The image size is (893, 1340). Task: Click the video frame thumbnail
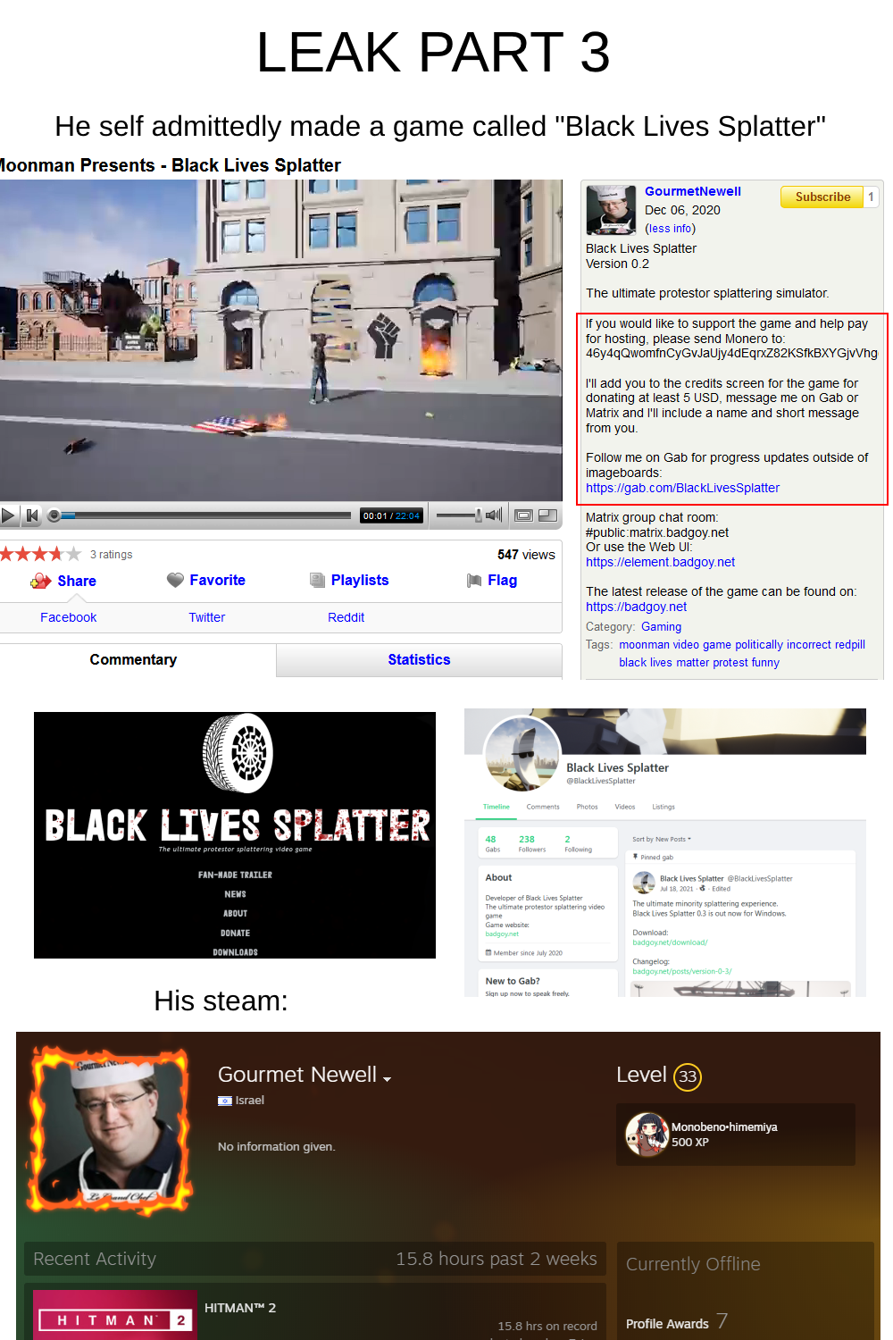pyautogui.click(x=280, y=340)
